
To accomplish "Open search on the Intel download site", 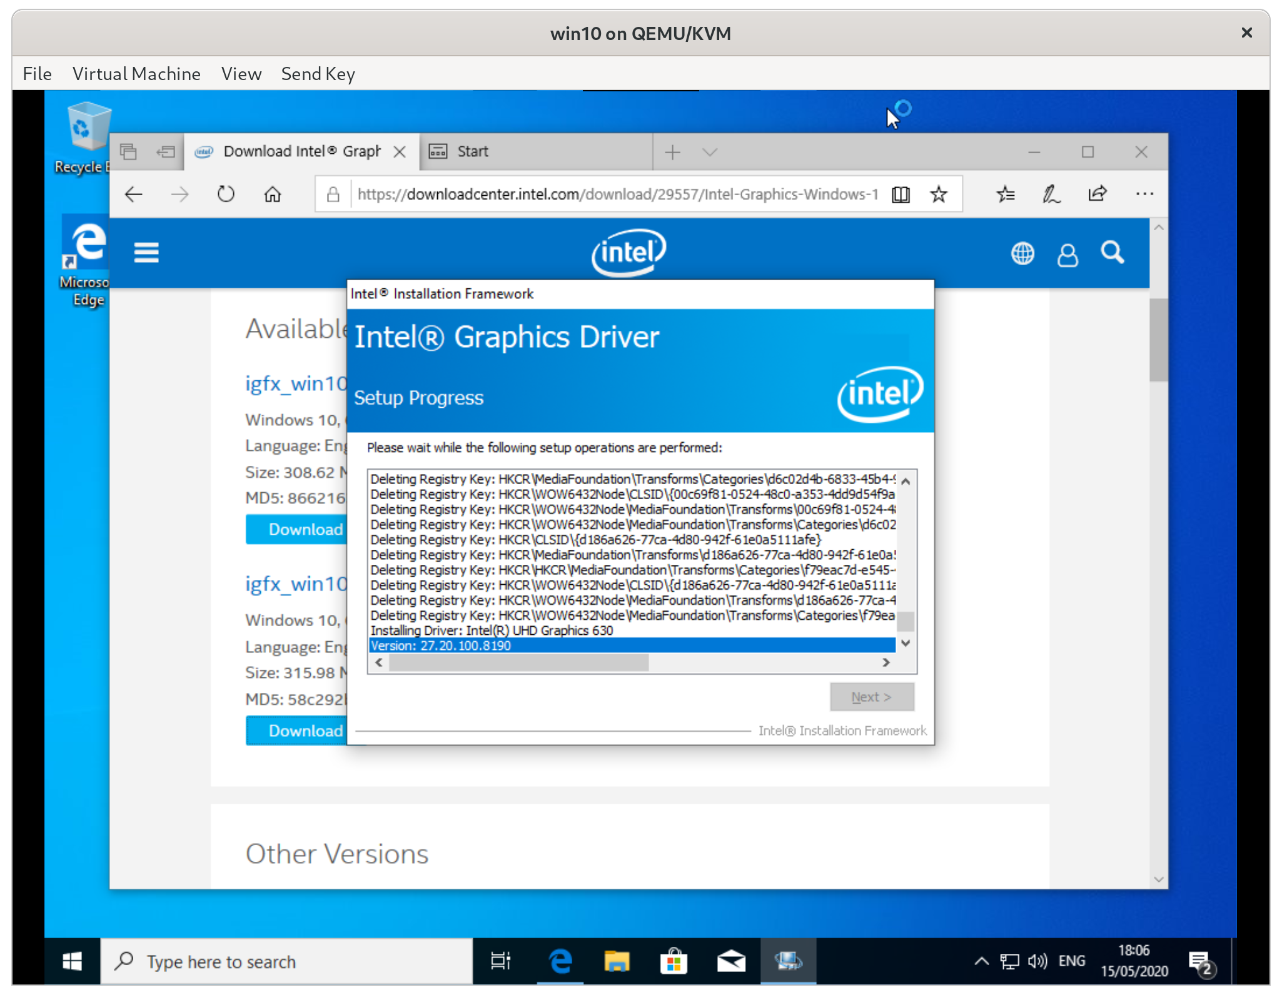I will pyautogui.click(x=1112, y=253).
